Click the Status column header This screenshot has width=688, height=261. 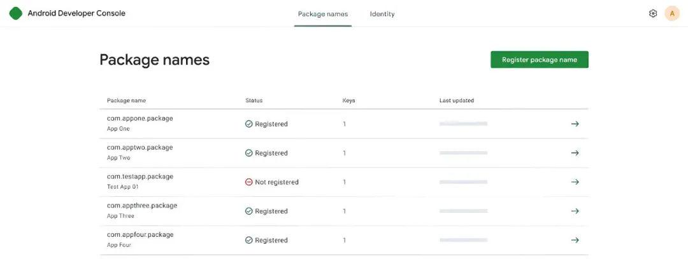(254, 100)
